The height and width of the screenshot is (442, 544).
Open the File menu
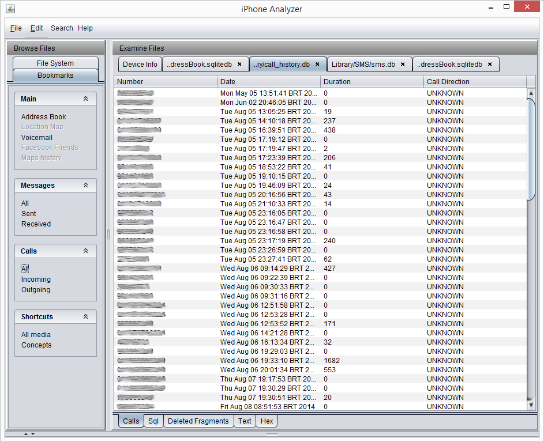16,28
